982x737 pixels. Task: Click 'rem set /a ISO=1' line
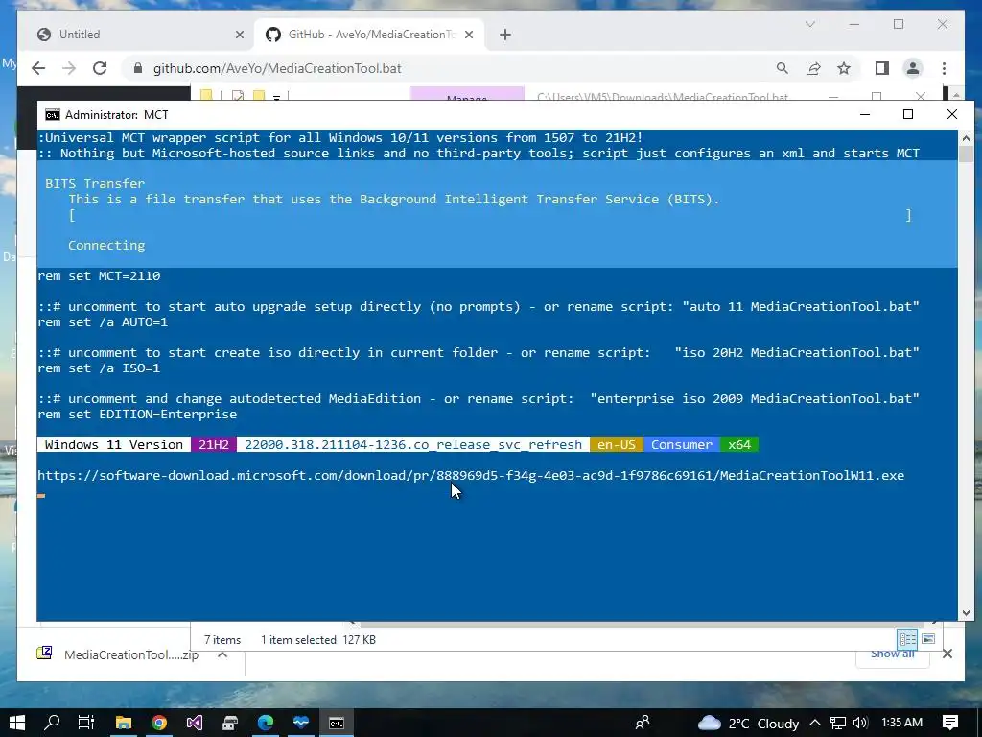pos(99,368)
